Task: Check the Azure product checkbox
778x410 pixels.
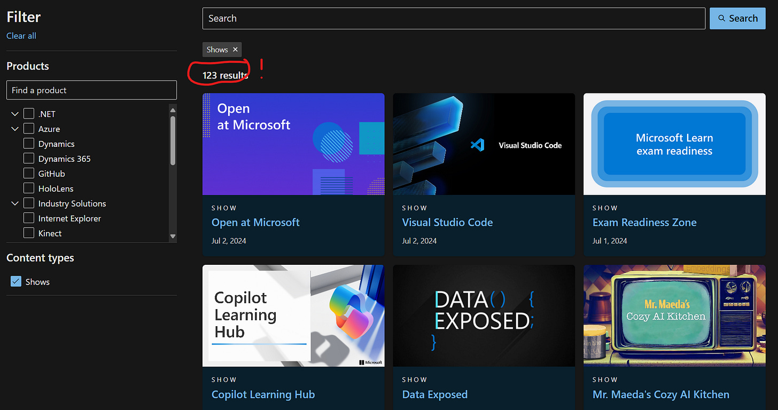Action: 29,129
